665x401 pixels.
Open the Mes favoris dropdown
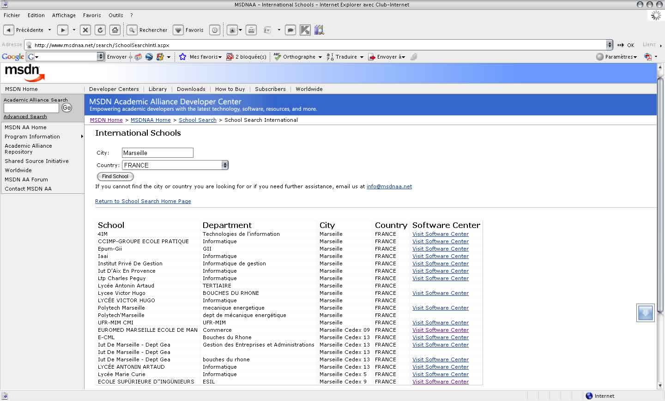(x=220, y=57)
